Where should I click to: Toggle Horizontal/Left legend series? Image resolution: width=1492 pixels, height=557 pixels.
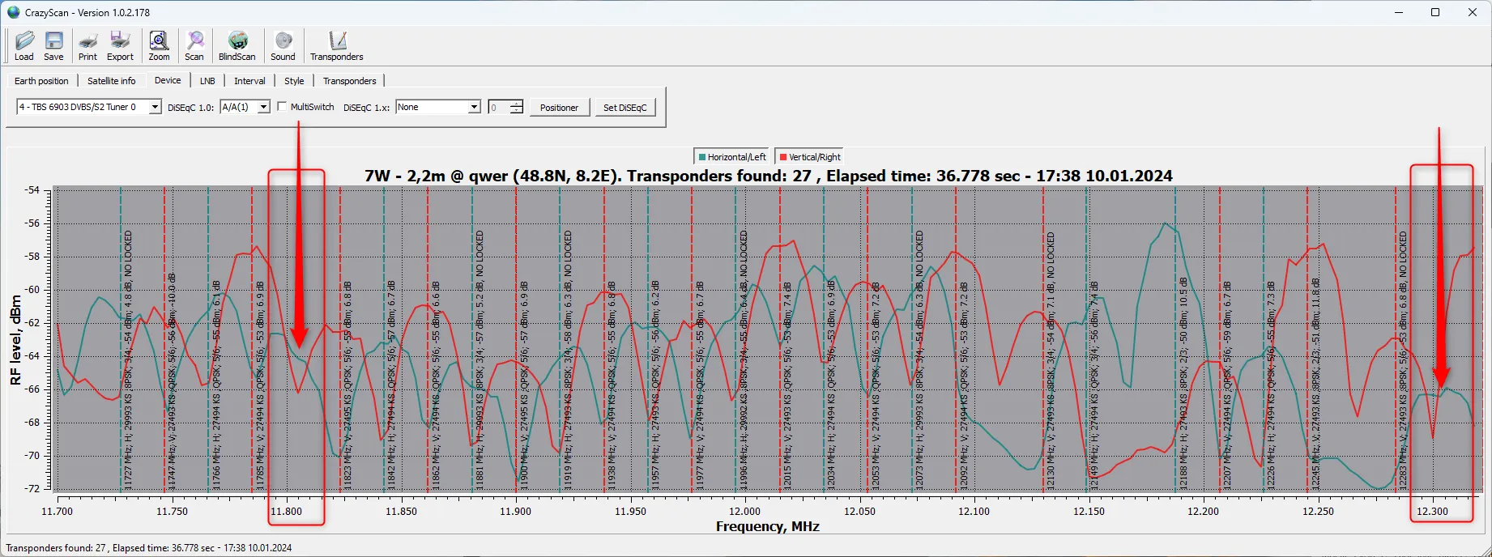[731, 157]
